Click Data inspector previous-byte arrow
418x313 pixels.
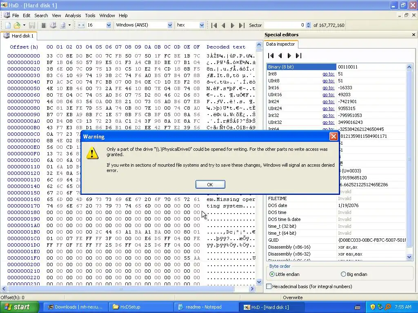coord(280,55)
